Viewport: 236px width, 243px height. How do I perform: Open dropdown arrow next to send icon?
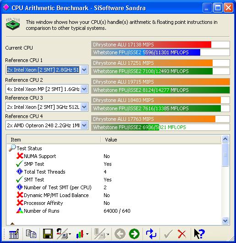(70, 234)
